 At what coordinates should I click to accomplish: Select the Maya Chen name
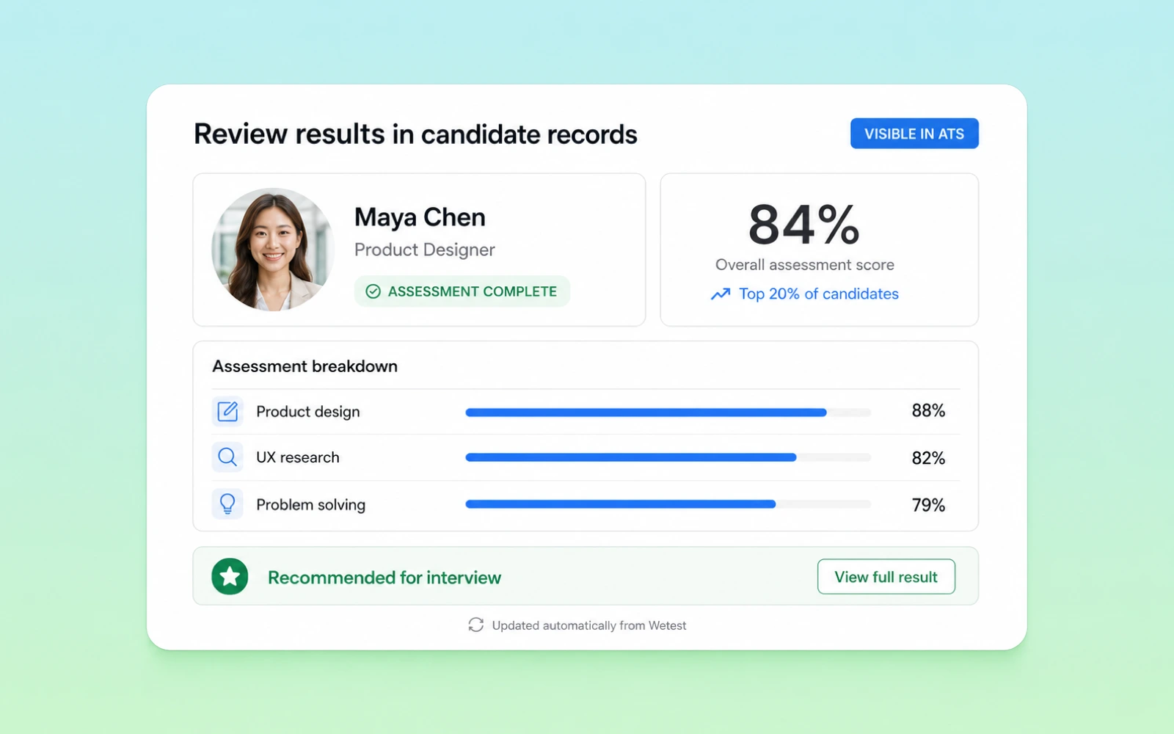pyautogui.click(x=420, y=217)
